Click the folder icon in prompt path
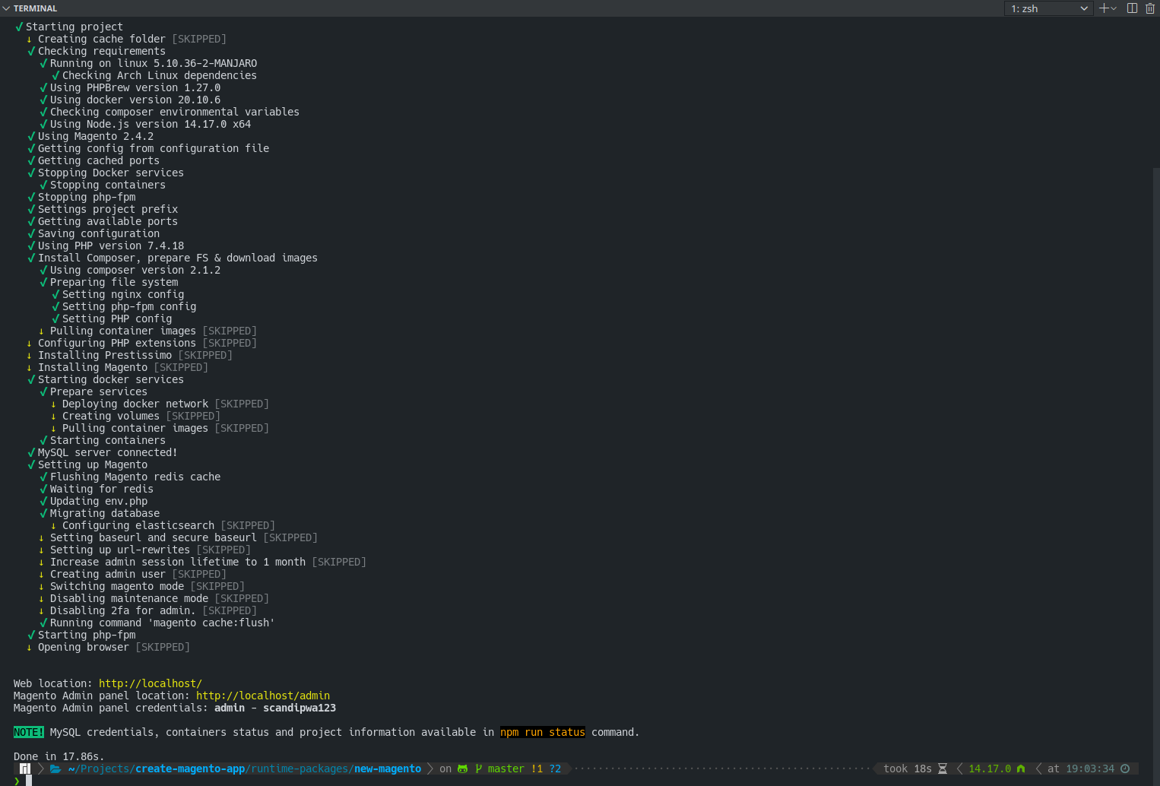Viewport: 1160px width, 786px height. click(x=55, y=769)
